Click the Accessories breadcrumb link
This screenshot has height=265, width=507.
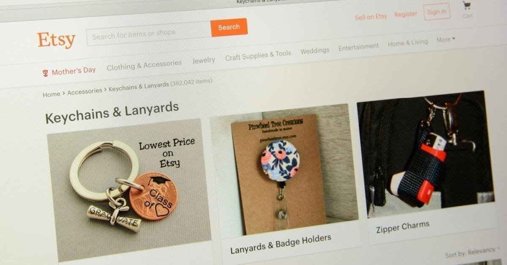click(x=84, y=91)
